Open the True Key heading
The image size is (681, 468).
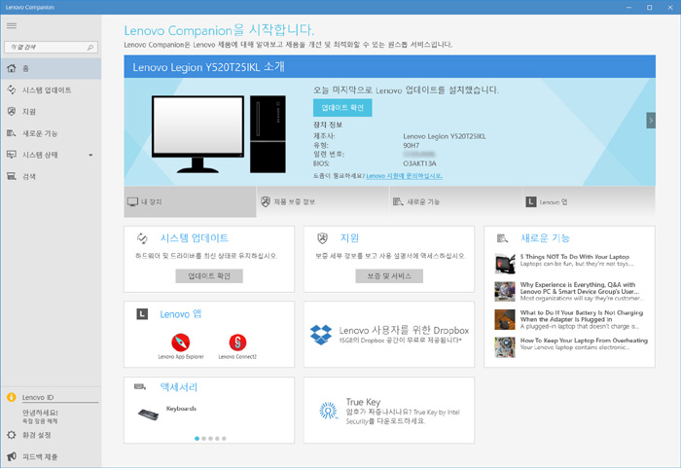click(x=363, y=402)
